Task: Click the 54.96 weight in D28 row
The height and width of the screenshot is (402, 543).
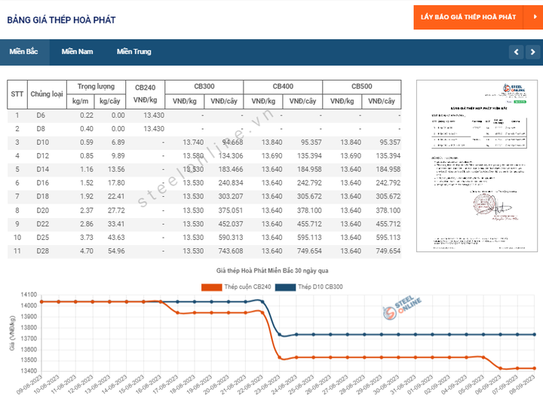Action: point(116,251)
